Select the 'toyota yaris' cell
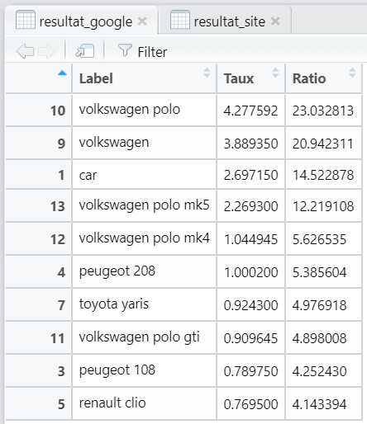Image resolution: width=367 pixels, height=424 pixels. 144,304
